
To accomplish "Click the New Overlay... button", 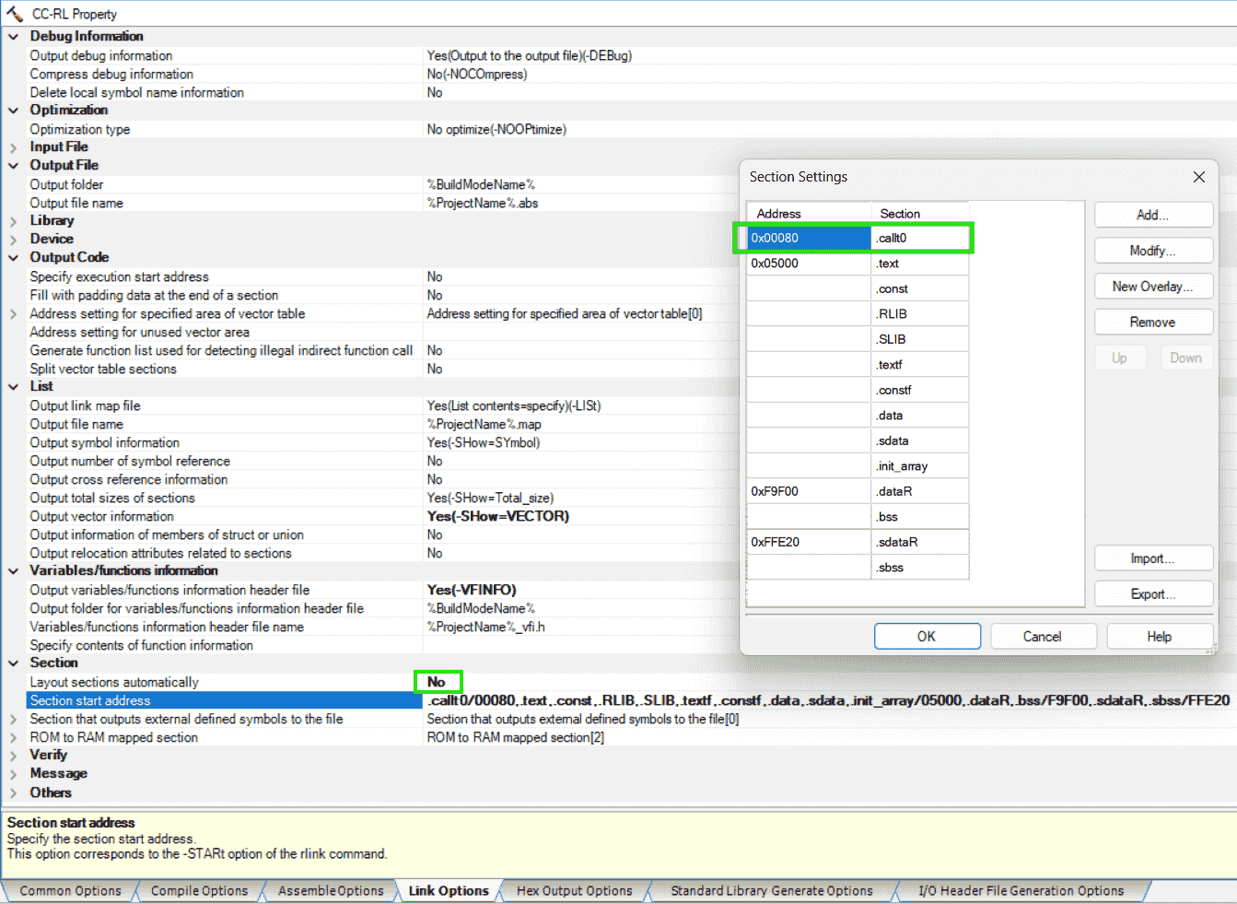I will point(1152,287).
